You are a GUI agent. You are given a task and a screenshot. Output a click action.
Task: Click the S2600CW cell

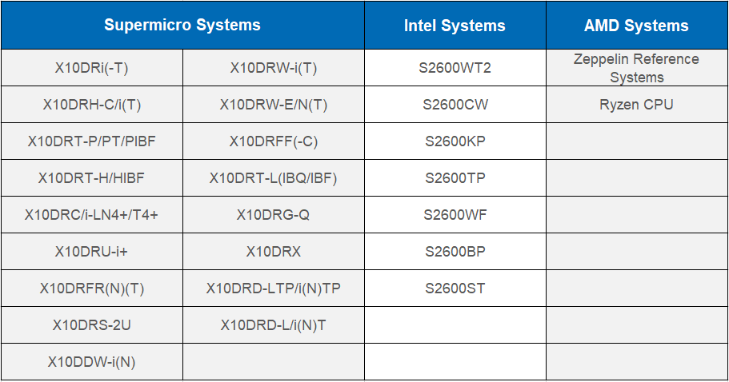455,105
